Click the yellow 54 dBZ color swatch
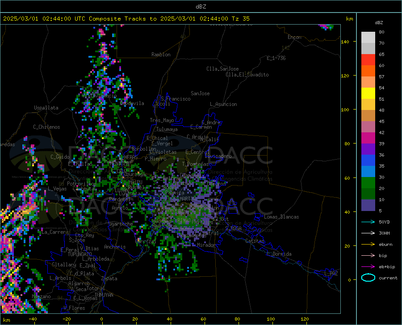 [x=368, y=93]
